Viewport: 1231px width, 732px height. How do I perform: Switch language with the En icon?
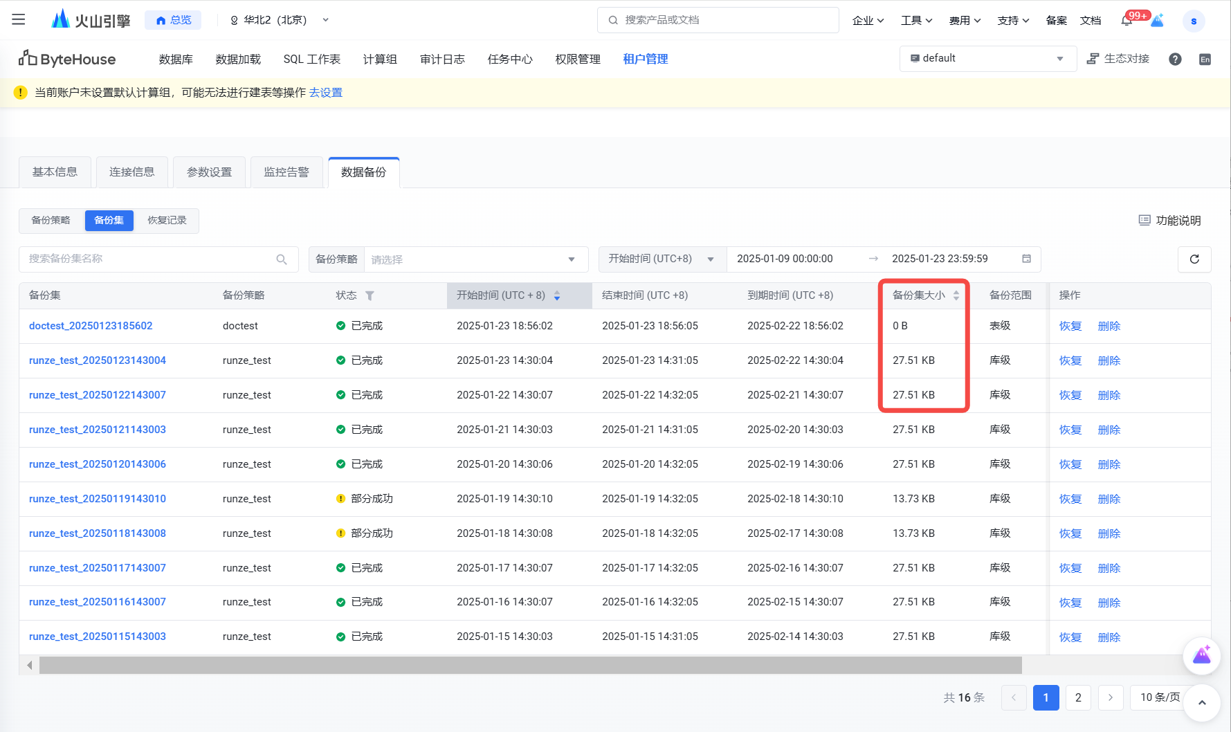click(x=1205, y=60)
